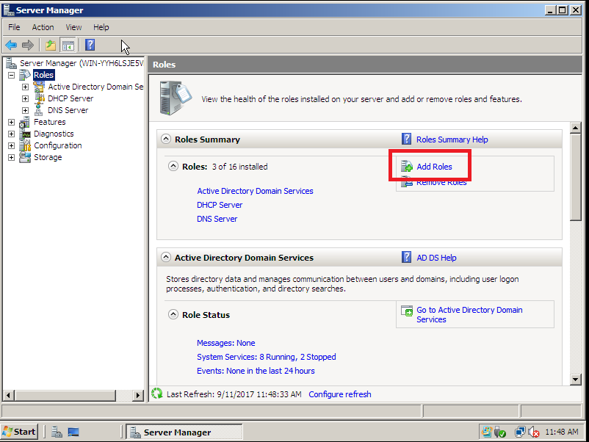Go back with the blue Back arrow
The image size is (589, 442).
(x=11, y=46)
